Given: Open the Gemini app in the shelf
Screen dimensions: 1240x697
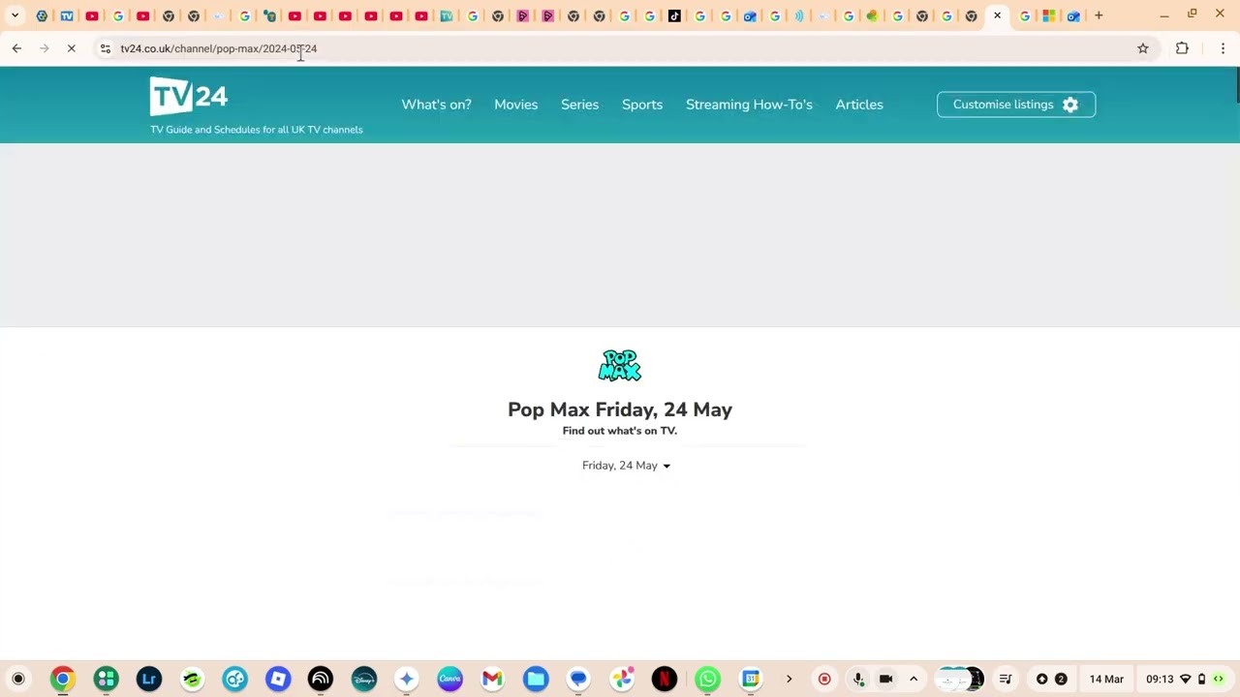Looking at the screenshot, I should point(407,679).
